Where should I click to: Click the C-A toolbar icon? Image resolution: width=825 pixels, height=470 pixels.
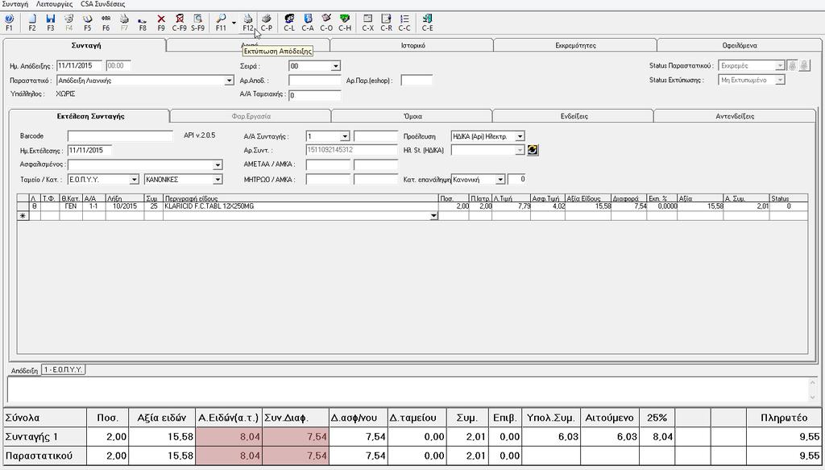308,23
